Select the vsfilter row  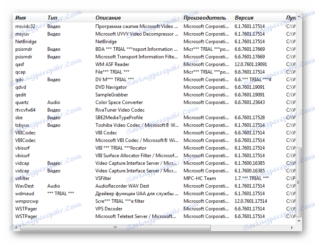coord(154,178)
